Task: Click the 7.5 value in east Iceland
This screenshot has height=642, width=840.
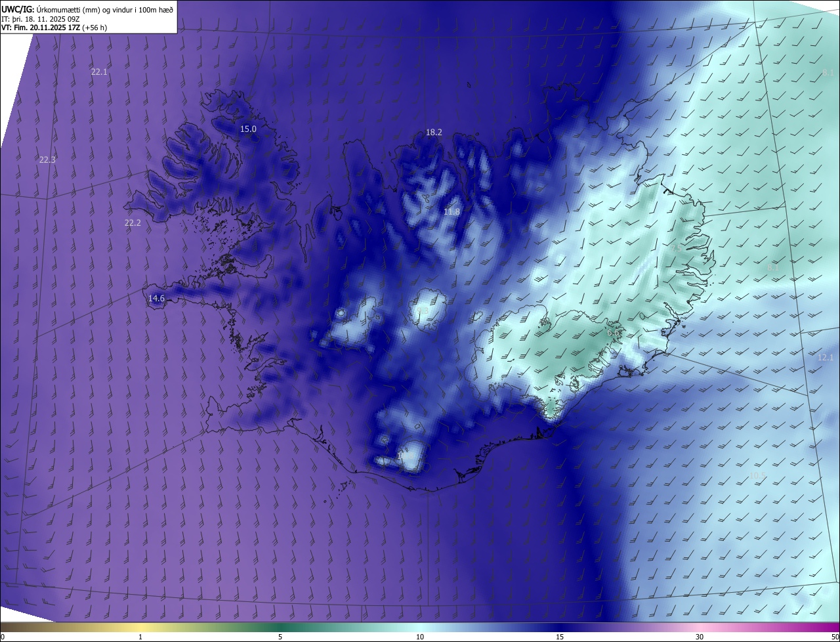Action: tap(676, 248)
